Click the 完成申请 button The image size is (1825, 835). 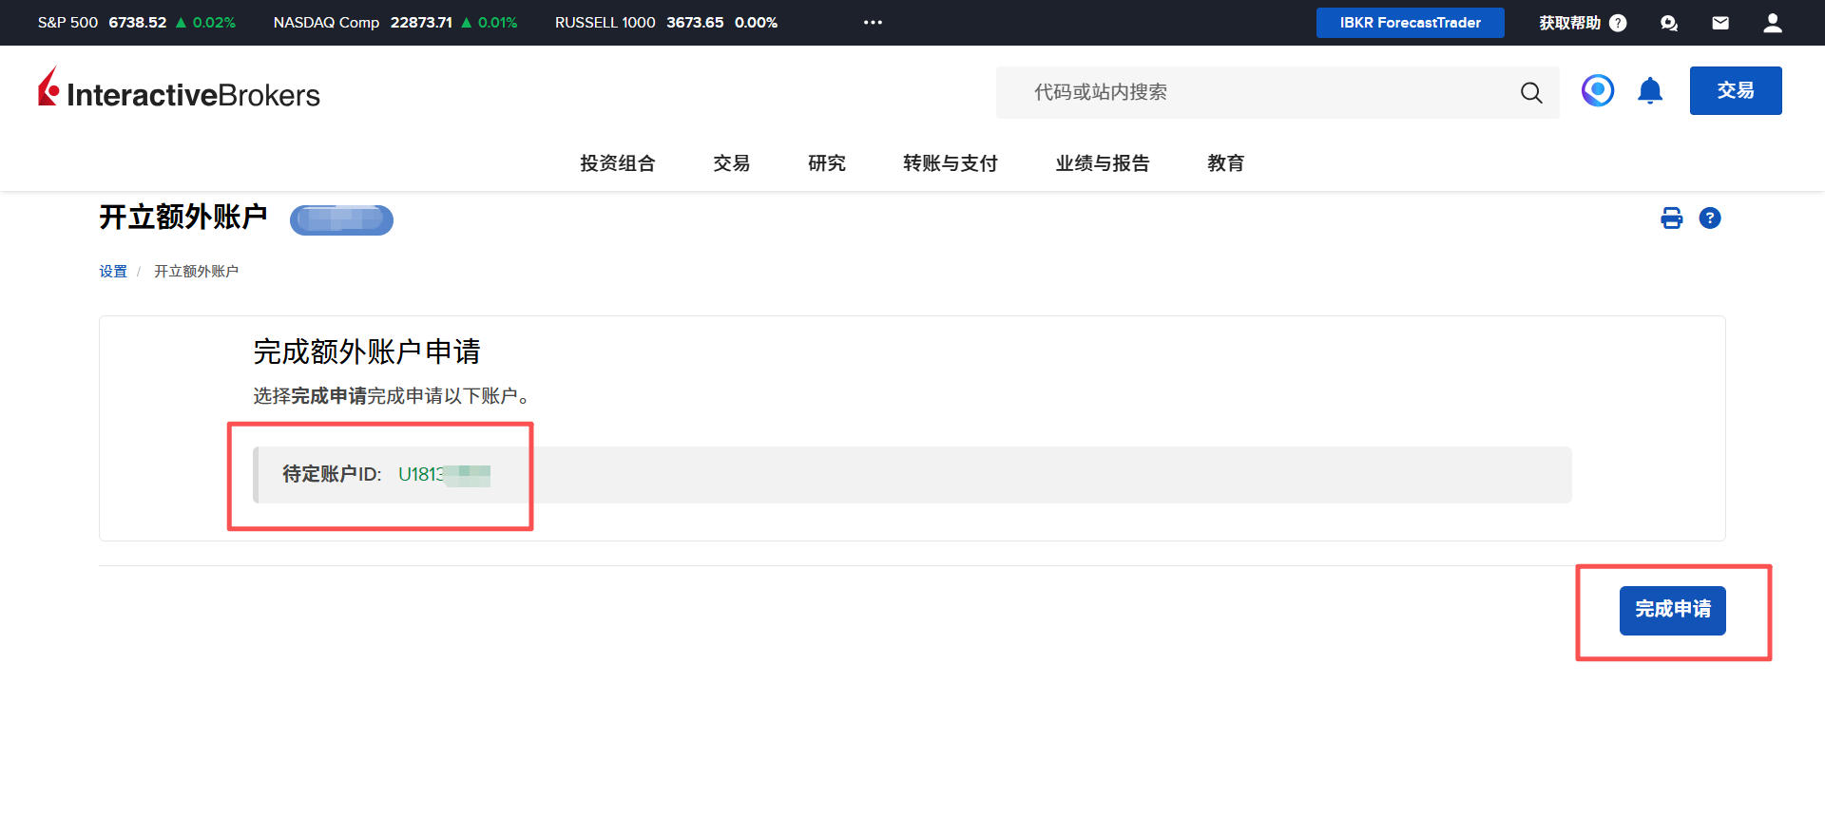tap(1672, 610)
